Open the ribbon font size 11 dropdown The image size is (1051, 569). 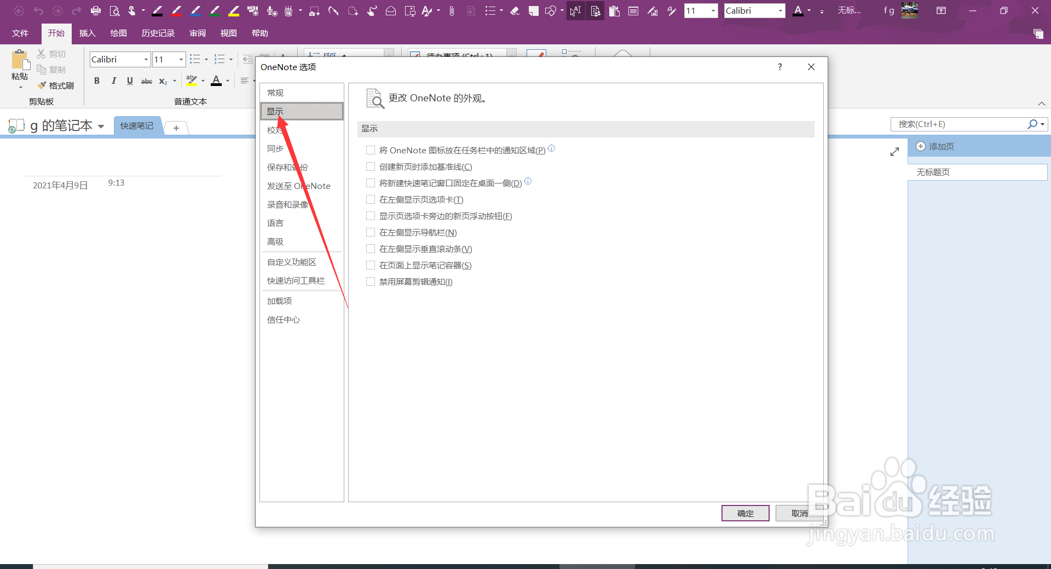click(181, 59)
